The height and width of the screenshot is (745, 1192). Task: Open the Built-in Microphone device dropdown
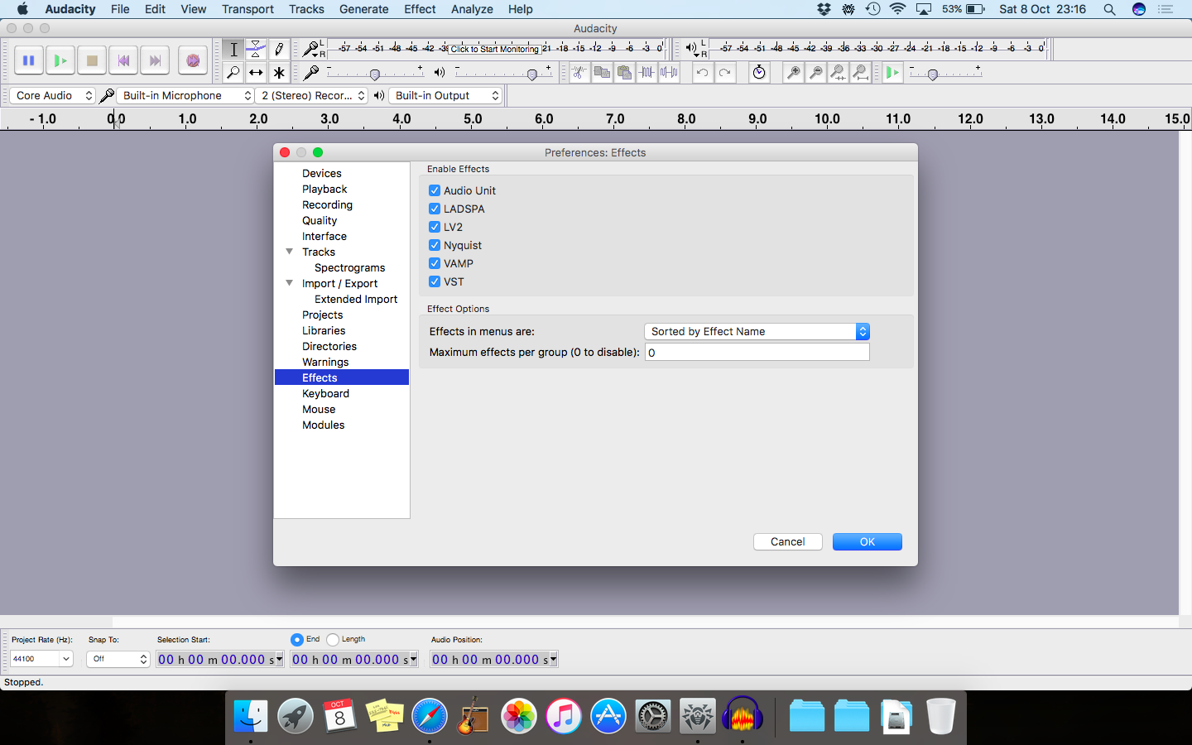click(x=185, y=95)
